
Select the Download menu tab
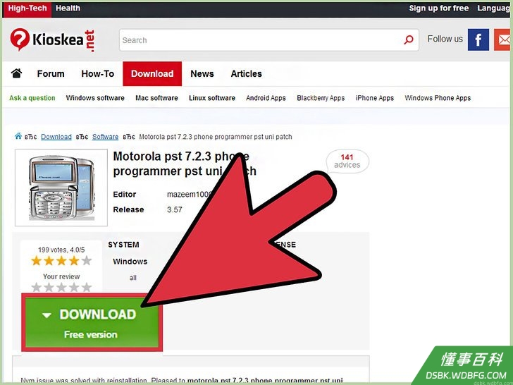click(152, 73)
